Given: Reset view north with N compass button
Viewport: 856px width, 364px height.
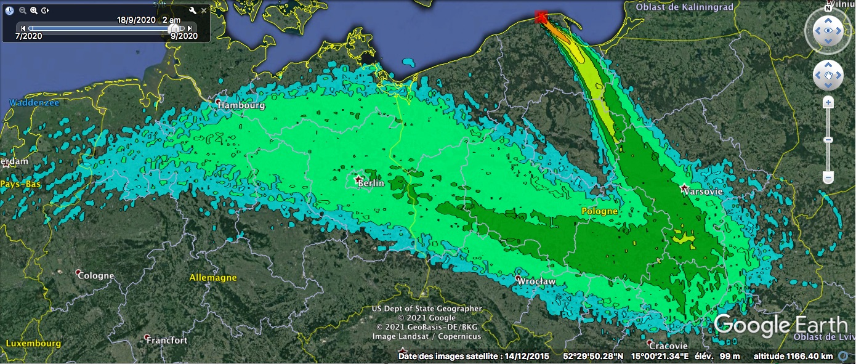Looking at the screenshot, I should pyautogui.click(x=828, y=9).
